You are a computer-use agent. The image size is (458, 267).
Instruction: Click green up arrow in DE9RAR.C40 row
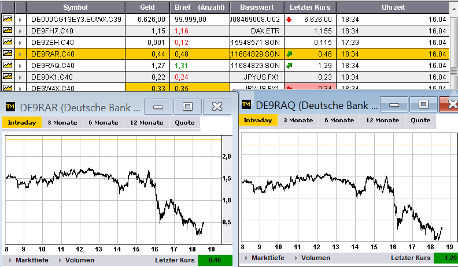click(x=289, y=54)
